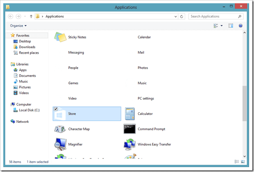Launch the Magnifier icon
Viewport: 254px width, 172px height.
[60, 144]
